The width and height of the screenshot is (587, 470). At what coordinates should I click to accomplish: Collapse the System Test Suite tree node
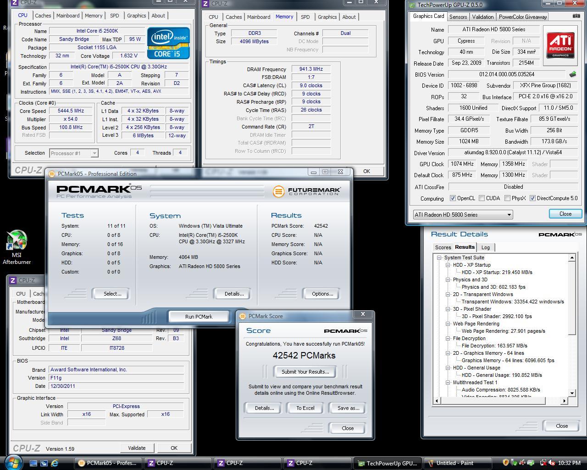click(x=439, y=257)
